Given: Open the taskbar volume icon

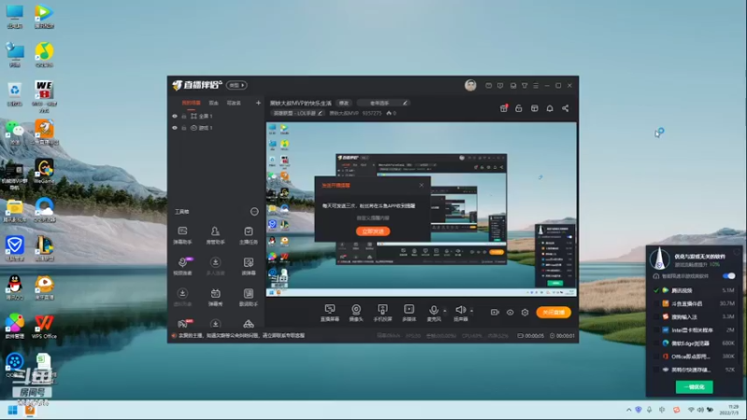Looking at the screenshot, I should (x=700, y=410).
